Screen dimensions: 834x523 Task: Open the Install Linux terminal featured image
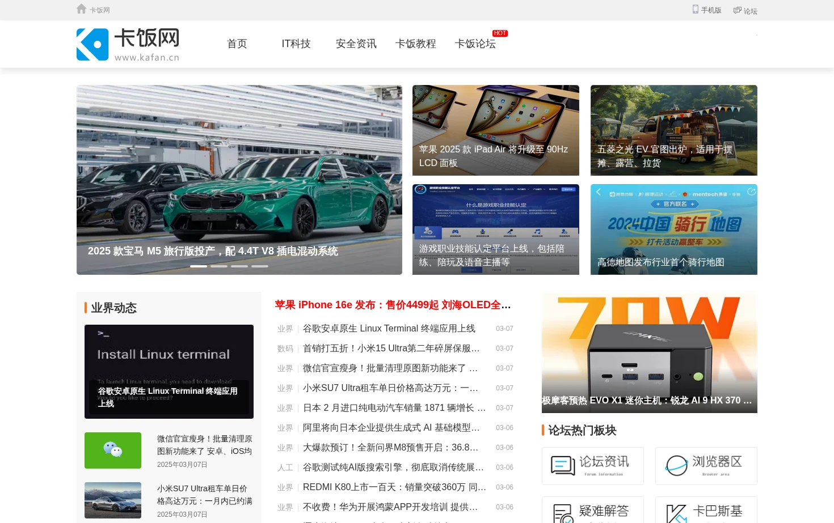(x=169, y=372)
